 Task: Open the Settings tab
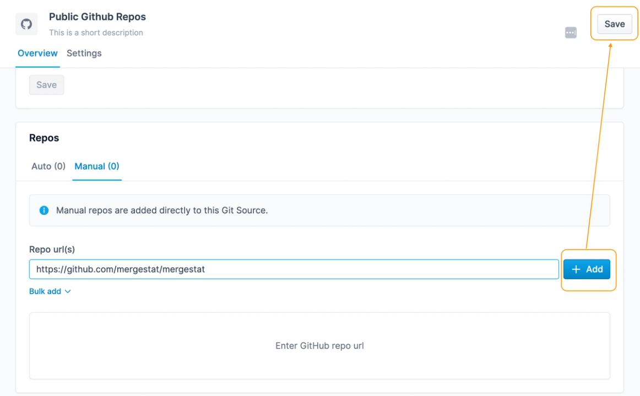84,53
